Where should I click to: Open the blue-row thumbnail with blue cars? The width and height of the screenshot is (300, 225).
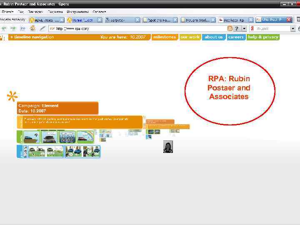[82, 151]
